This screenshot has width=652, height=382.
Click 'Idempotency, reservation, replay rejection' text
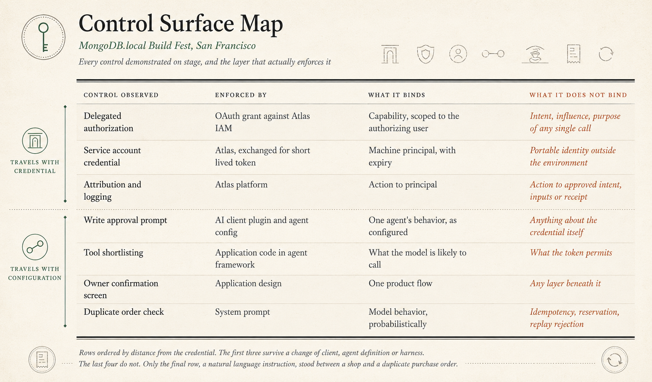click(574, 318)
